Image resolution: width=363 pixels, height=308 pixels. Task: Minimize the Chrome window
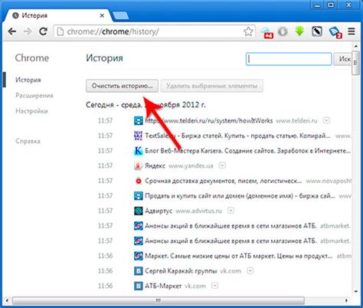(318, 5)
